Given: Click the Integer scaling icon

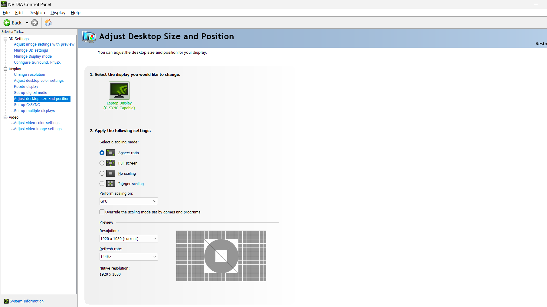Looking at the screenshot, I should coord(110,184).
